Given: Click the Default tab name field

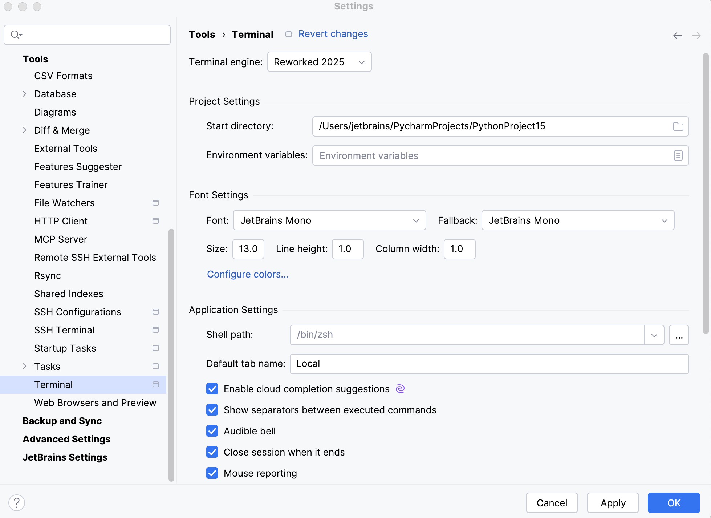Looking at the screenshot, I should coord(488,364).
